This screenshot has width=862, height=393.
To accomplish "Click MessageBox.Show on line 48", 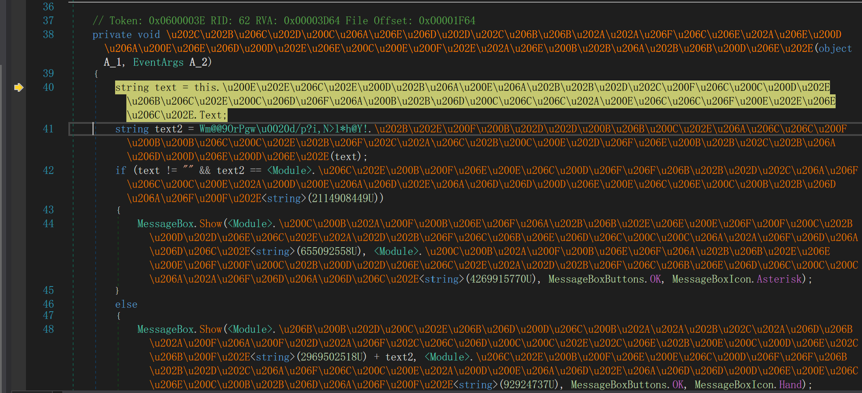I will (180, 329).
